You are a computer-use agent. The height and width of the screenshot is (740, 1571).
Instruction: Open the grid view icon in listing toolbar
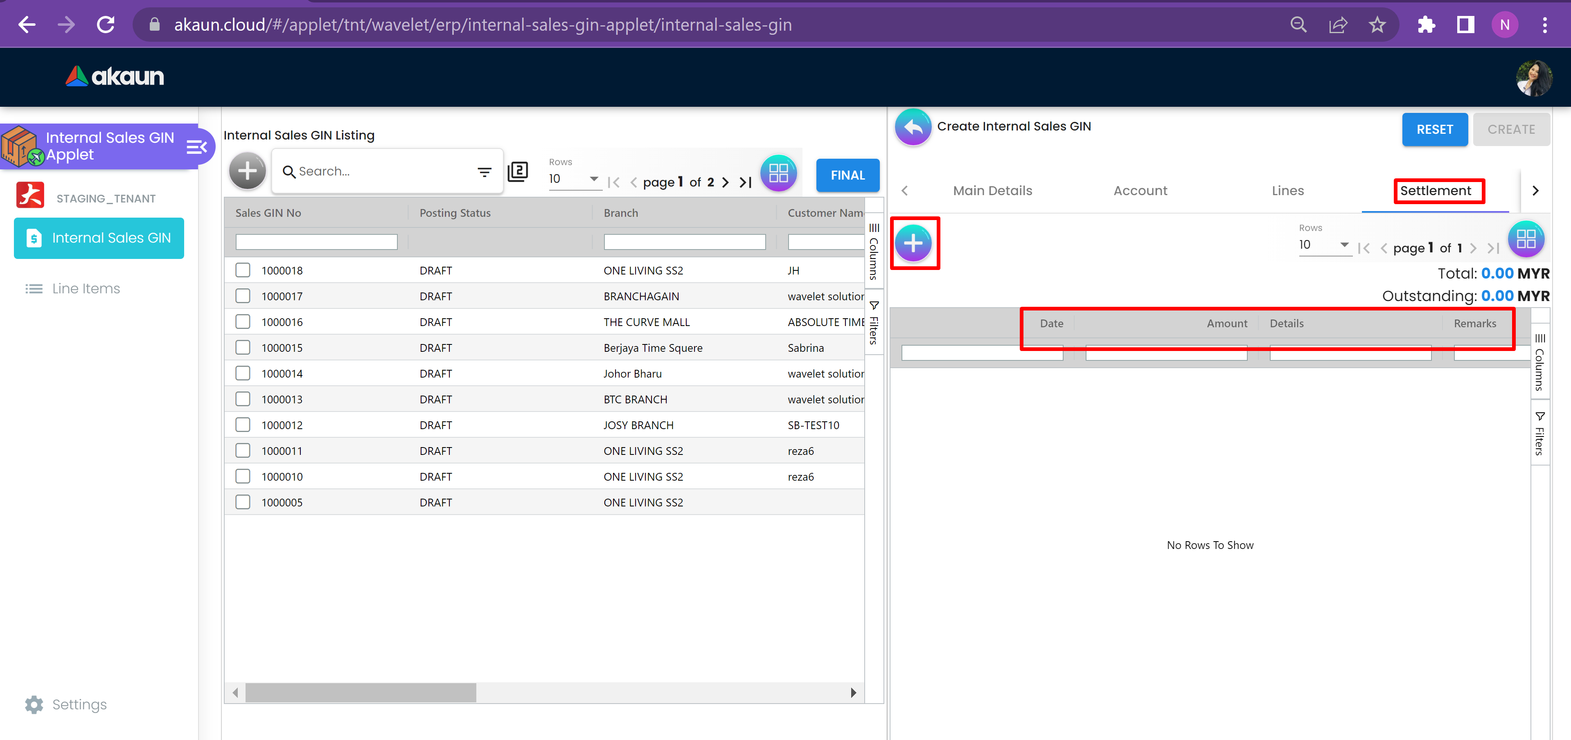[x=778, y=173]
